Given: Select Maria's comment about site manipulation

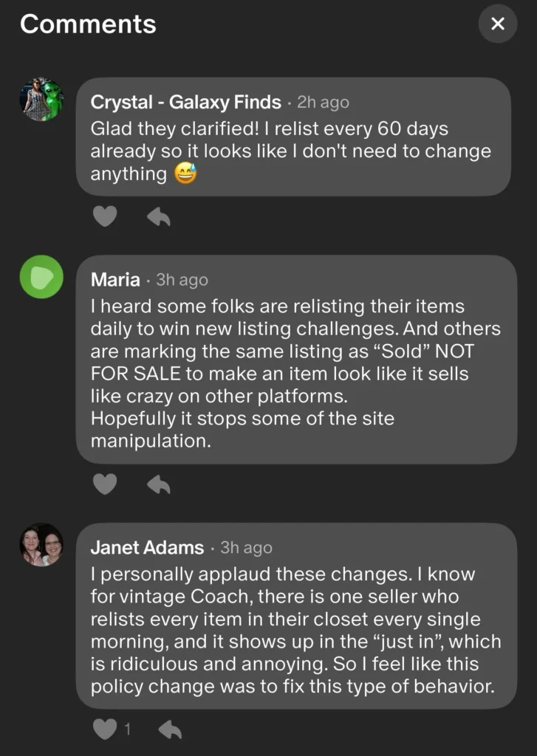Looking at the screenshot, I should coord(295,374).
